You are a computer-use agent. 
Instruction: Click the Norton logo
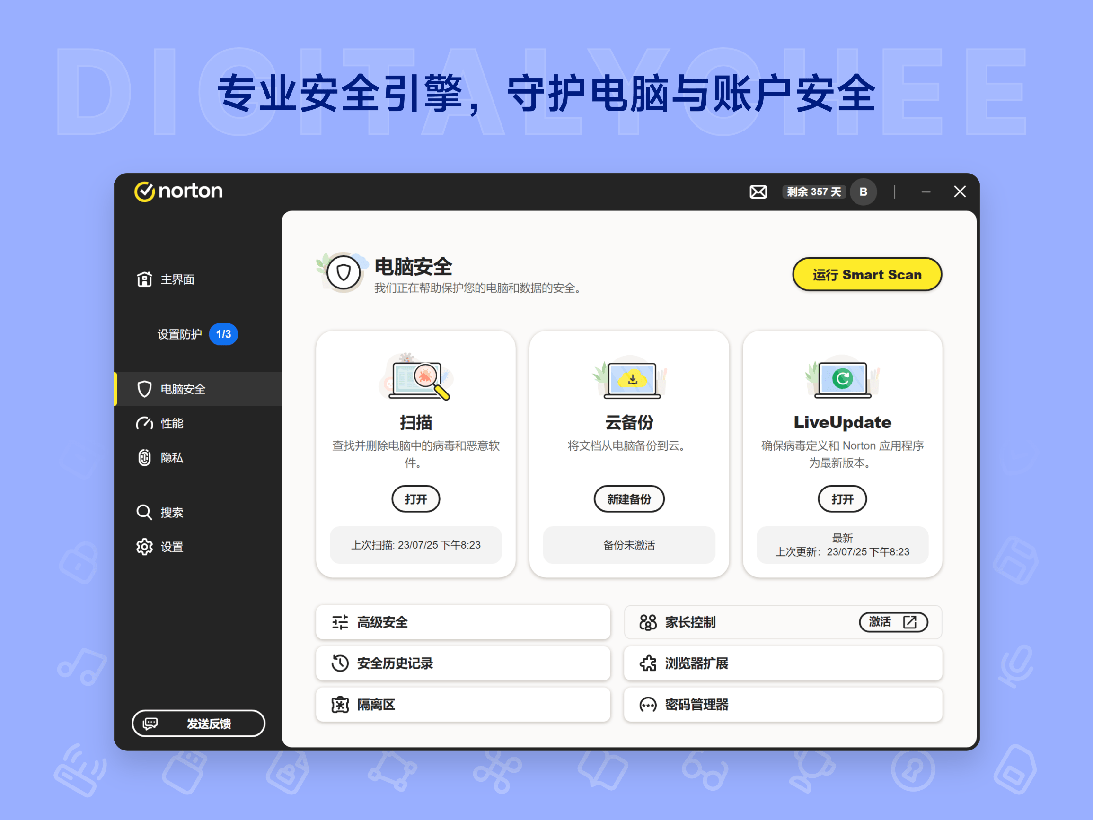click(x=178, y=192)
